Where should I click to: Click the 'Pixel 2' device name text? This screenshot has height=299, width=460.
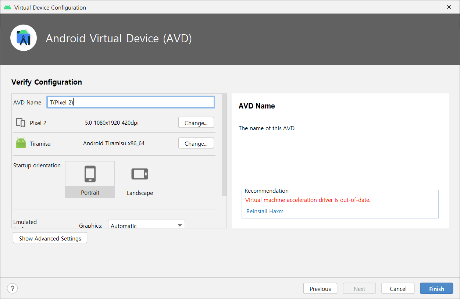38,123
